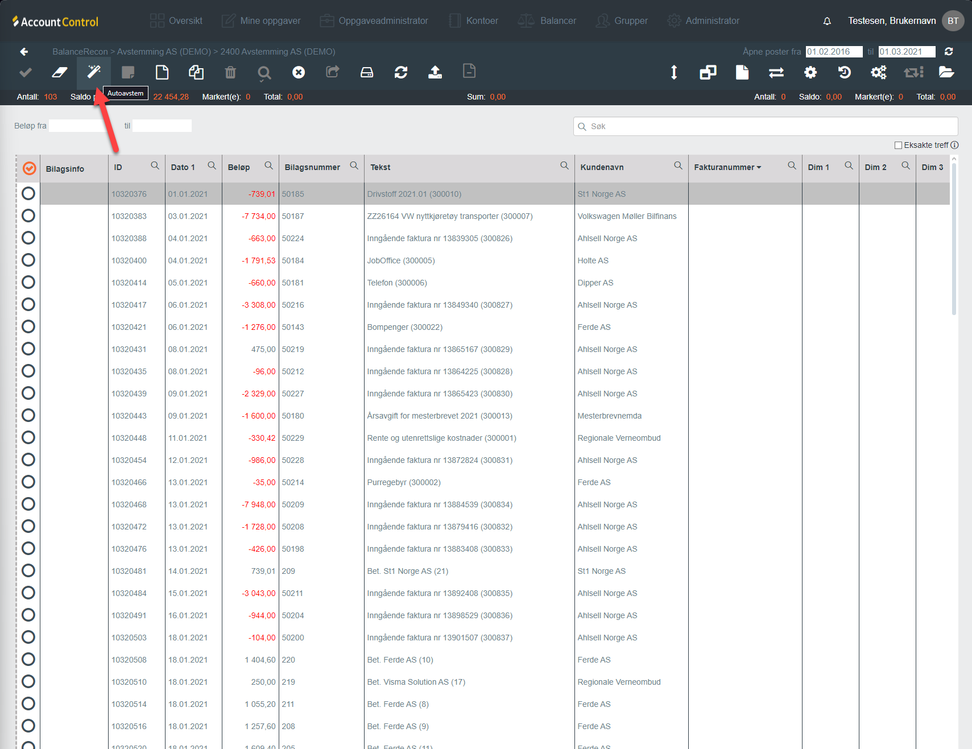
Task: Open the Testesen, Brukernavn user menu
Action: click(892, 21)
